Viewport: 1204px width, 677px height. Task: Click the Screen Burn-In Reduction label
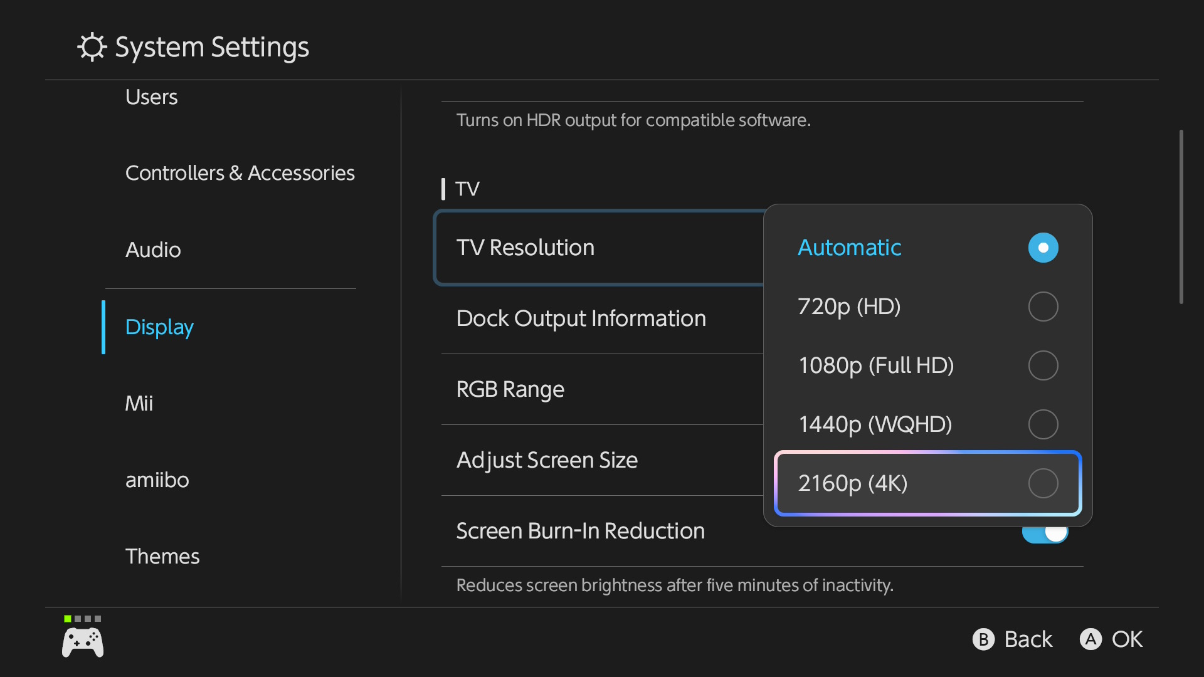580,531
